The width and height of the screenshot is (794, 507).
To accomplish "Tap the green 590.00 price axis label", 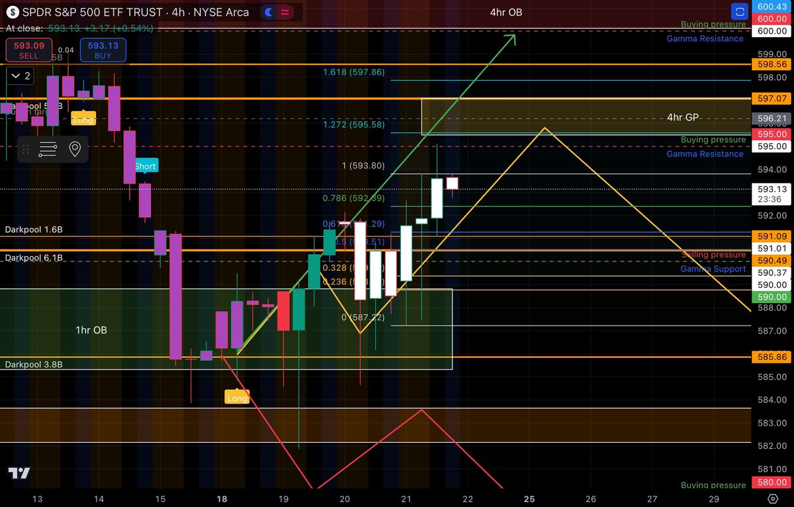I will pos(772,297).
